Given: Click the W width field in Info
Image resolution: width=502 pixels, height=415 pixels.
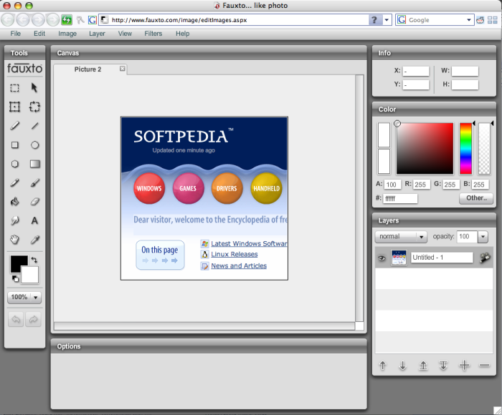Looking at the screenshot, I should 465,72.
